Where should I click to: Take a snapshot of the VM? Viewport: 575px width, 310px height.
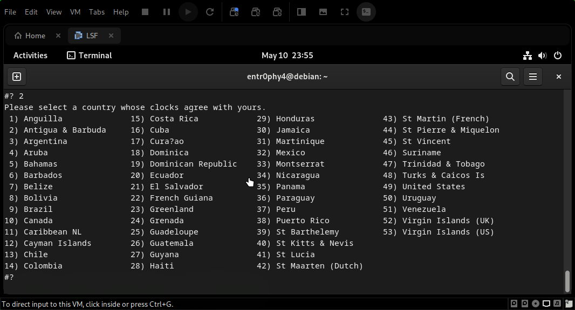(234, 11)
